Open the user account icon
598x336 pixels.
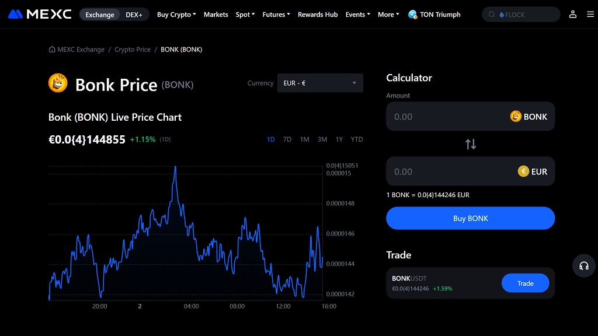click(x=572, y=15)
